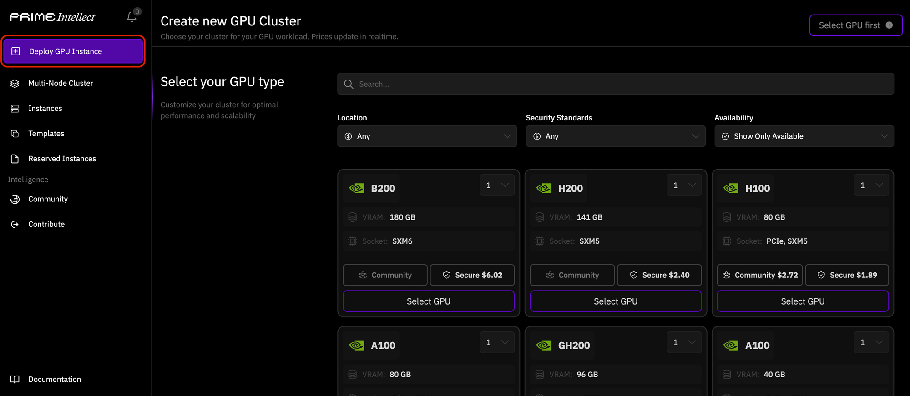Click the VRAM icon on H100 card
The height and width of the screenshot is (396, 910).
[x=727, y=217]
